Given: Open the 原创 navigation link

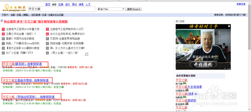Looking at the screenshot, I should pyautogui.click(x=75, y=4).
